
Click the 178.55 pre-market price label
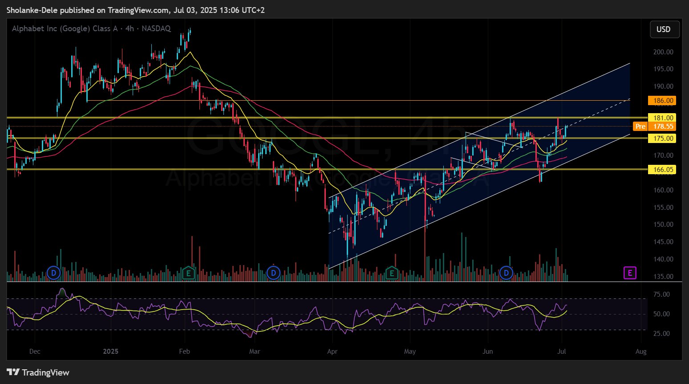click(663, 127)
